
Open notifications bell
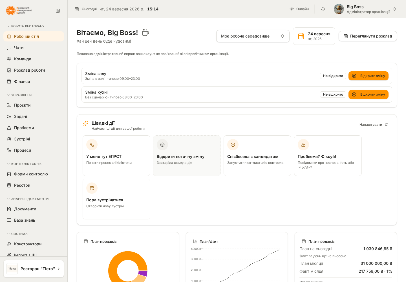click(323, 9)
